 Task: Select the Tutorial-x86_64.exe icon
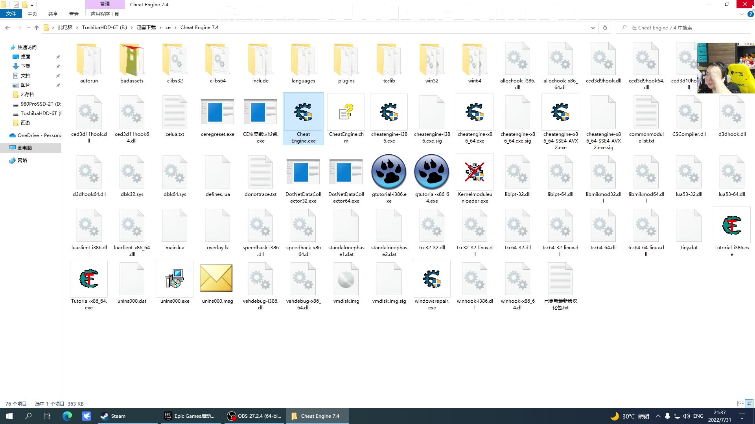89,279
